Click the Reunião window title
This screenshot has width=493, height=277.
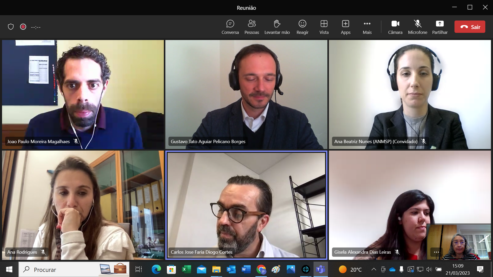point(246,8)
